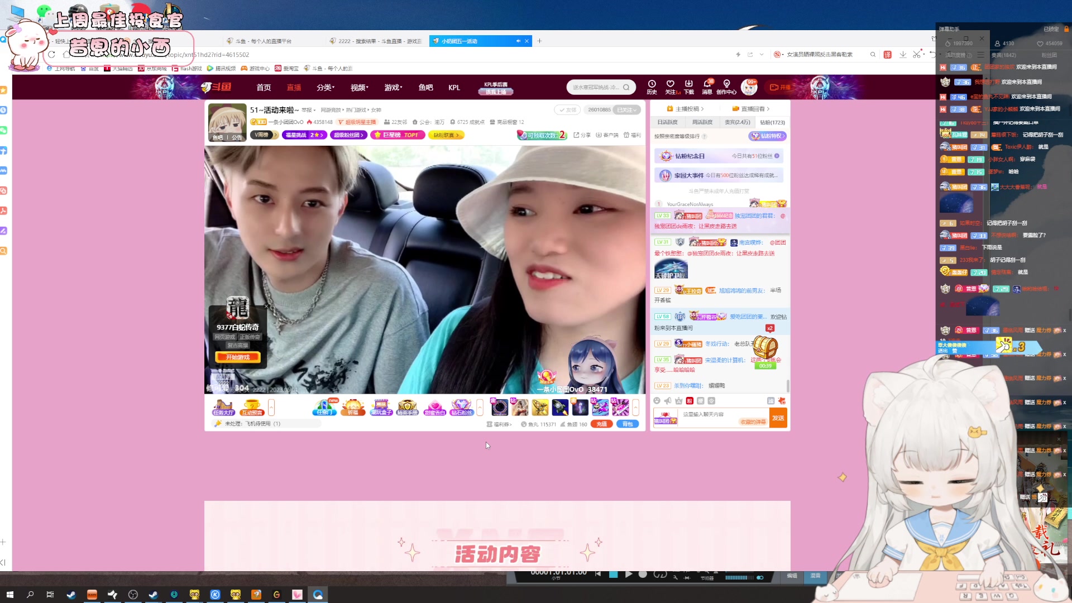Select the 日活跃度 ranking tab

click(668, 122)
